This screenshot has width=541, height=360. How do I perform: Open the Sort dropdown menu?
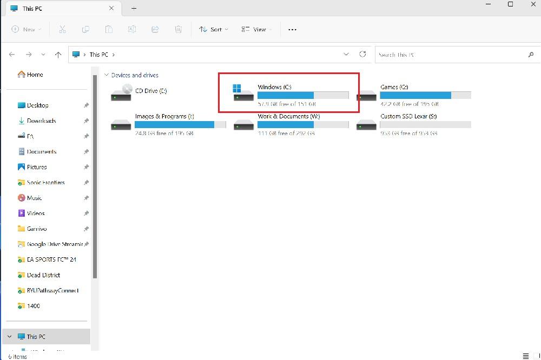pyautogui.click(x=214, y=29)
